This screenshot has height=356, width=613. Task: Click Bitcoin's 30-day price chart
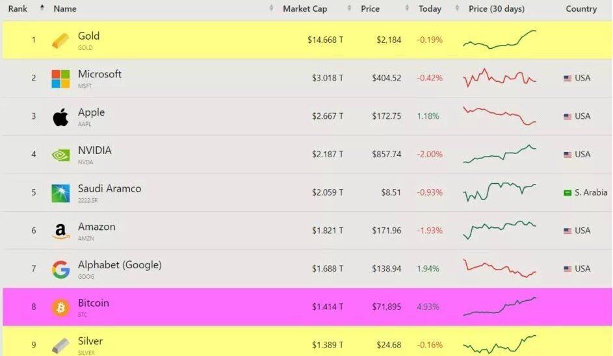499,307
